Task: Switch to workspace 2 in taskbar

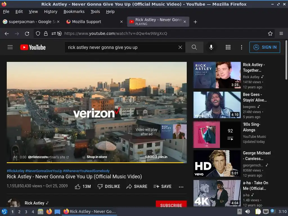Action: pyautogui.click(x=19, y=212)
